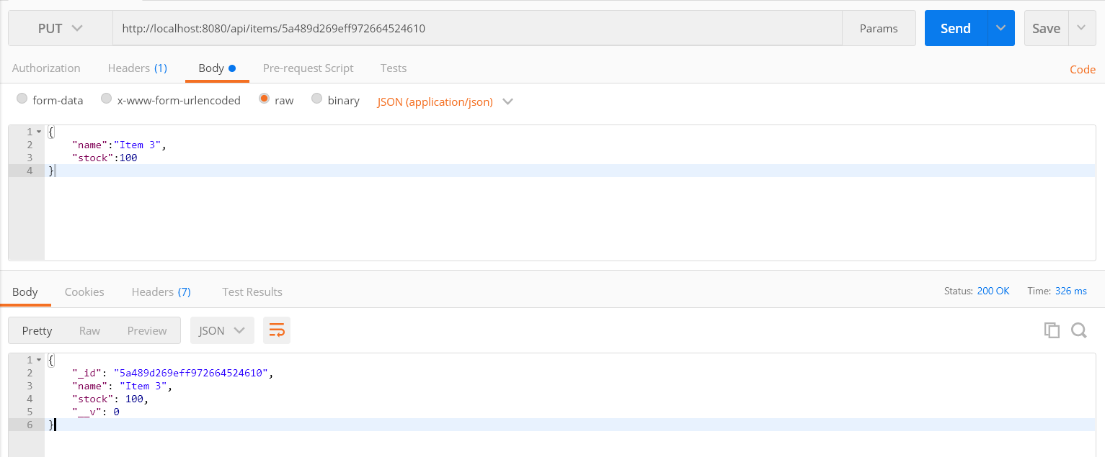
Task: Click the 200 OK status value
Action: click(993, 291)
